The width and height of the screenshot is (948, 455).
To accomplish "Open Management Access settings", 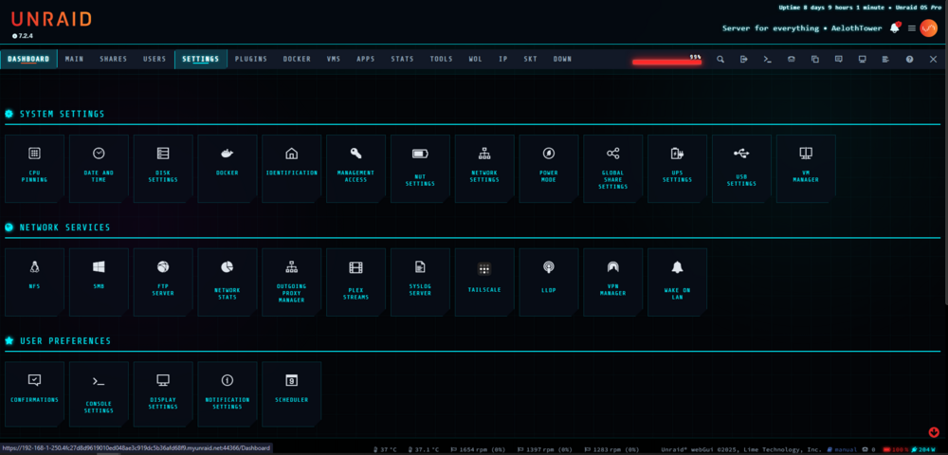I will point(355,169).
